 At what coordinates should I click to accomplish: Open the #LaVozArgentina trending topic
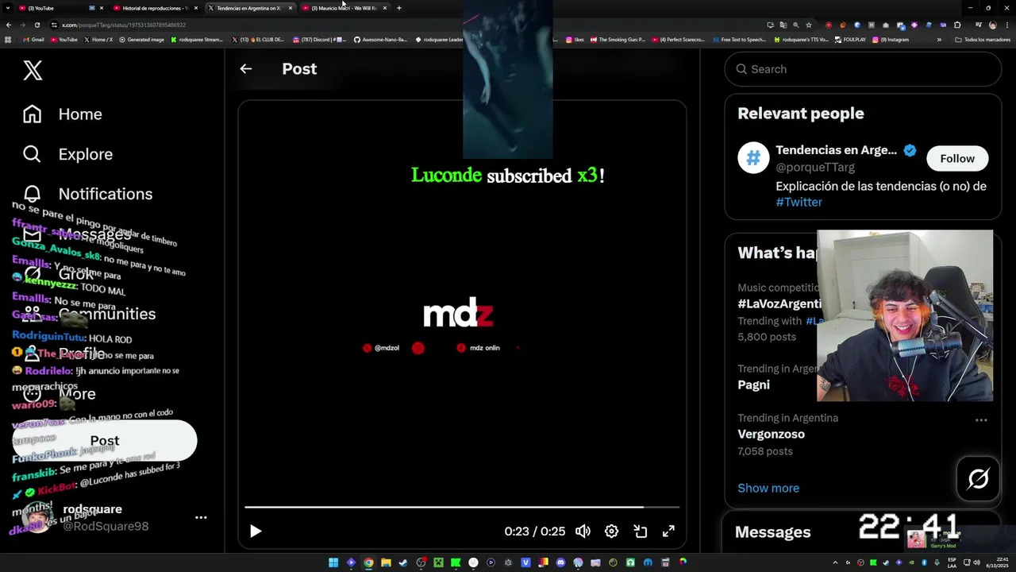pyautogui.click(x=779, y=304)
